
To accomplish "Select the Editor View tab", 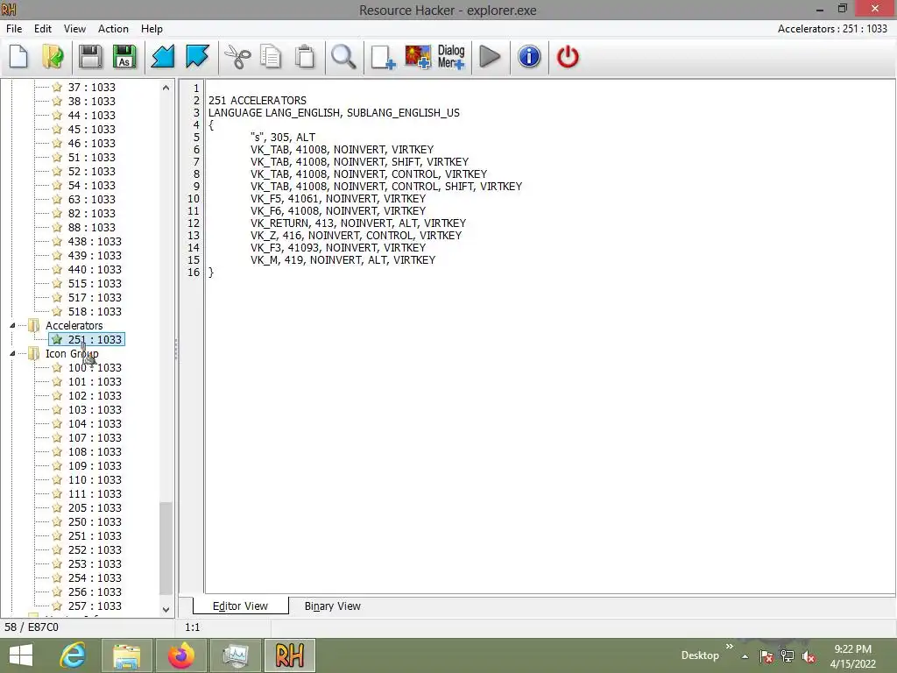I will pos(240,606).
